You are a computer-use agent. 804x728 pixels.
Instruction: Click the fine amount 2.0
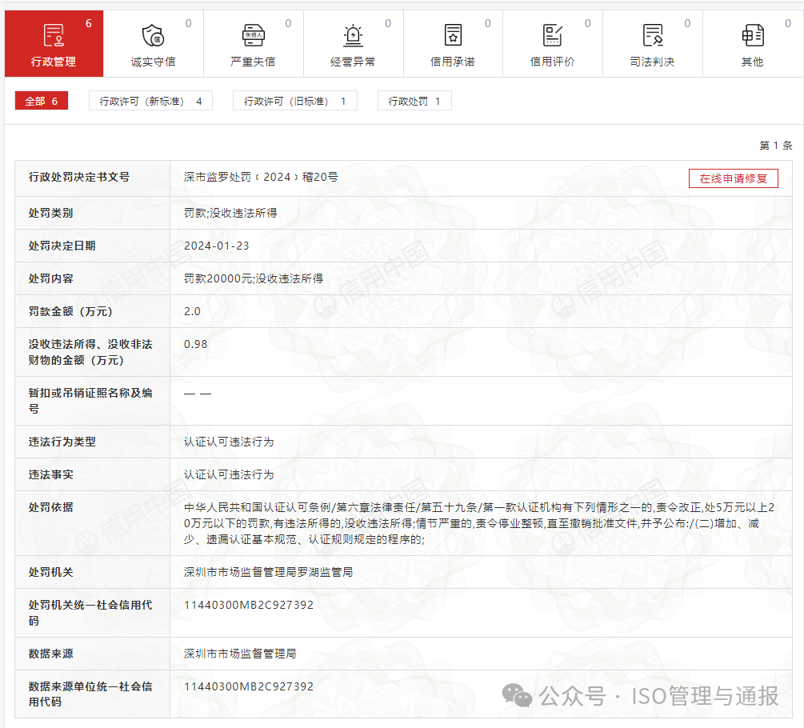point(192,311)
